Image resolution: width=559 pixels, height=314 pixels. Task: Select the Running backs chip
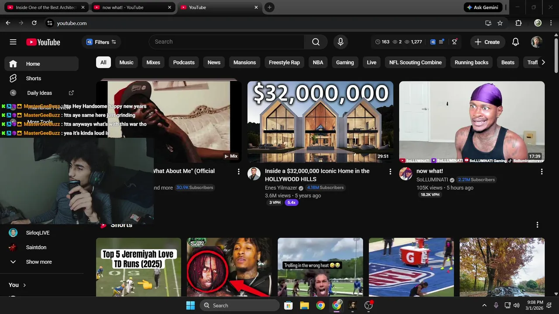click(x=471, y=62)
